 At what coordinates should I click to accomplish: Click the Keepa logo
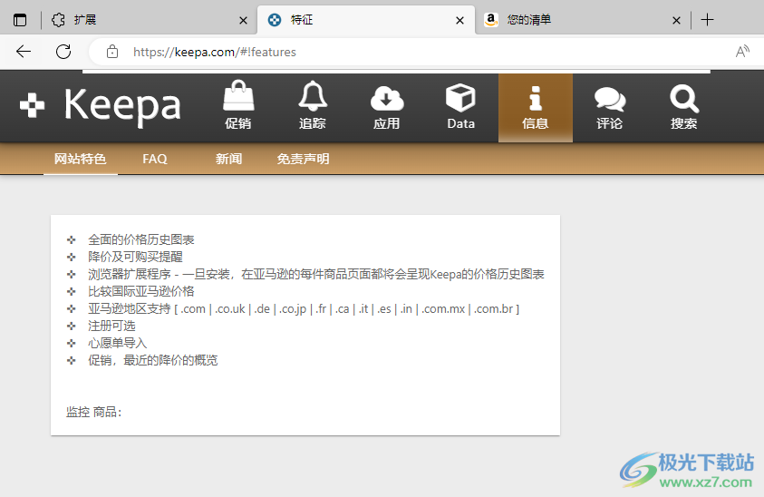101,106
